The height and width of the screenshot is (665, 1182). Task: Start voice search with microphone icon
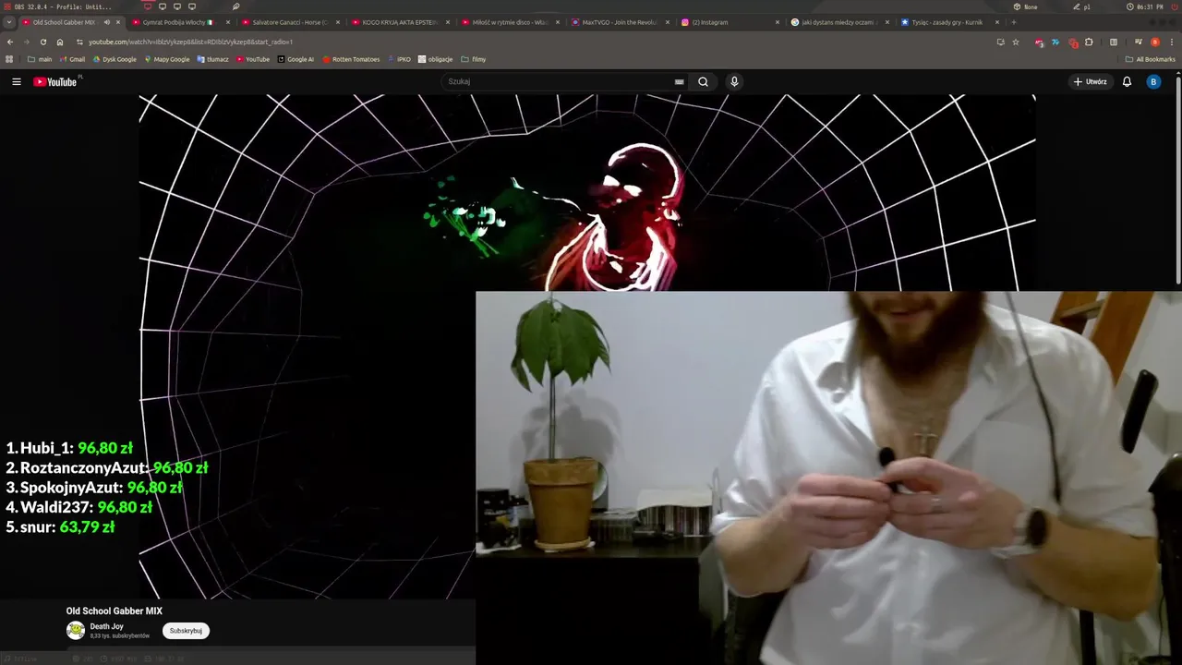point(734,81)
